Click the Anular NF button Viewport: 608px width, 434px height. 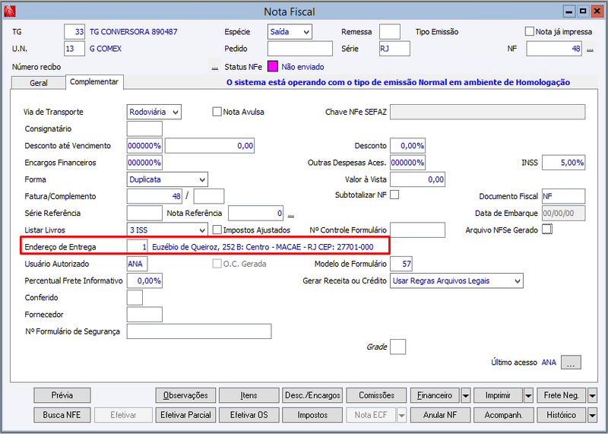(440, 415)
